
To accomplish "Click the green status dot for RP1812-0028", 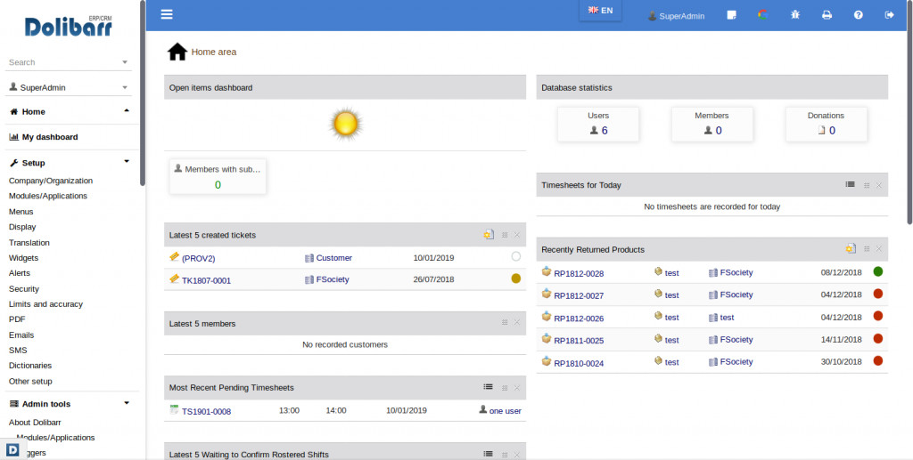I will click(x=878, y=271).
